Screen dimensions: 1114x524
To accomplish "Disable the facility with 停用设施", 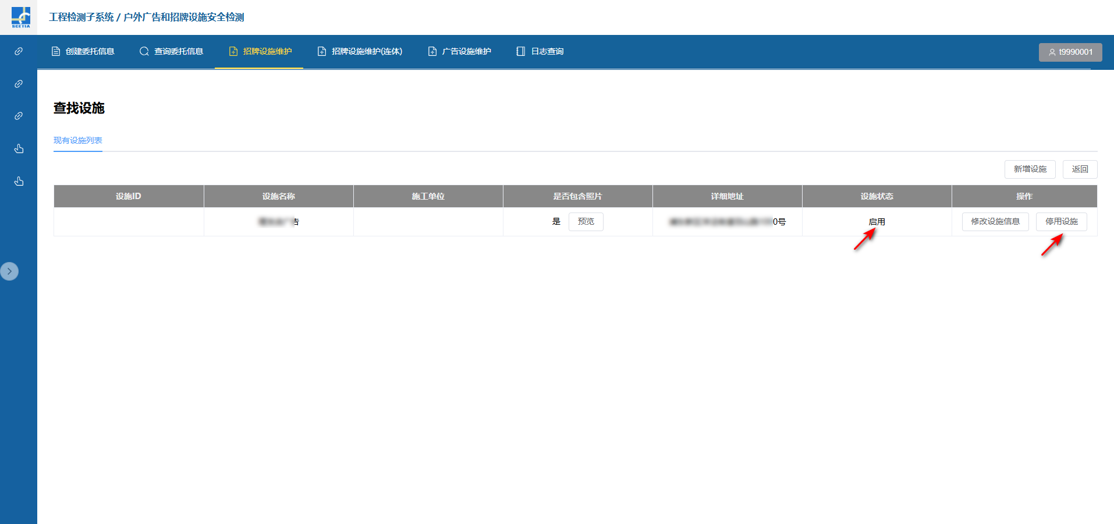I will 1061,221.
